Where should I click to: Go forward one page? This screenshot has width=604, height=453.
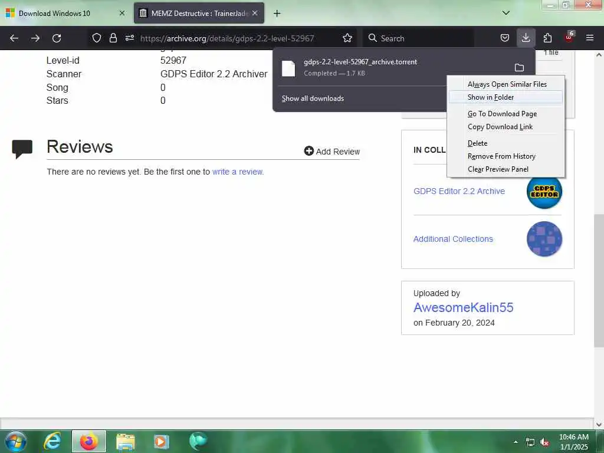tap(35, 38)
